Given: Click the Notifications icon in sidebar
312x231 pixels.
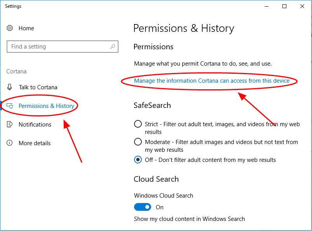Looking at the screenshot, I should [x=10, y=124].
